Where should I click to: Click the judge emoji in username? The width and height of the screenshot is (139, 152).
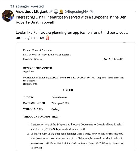click(61, 12)
